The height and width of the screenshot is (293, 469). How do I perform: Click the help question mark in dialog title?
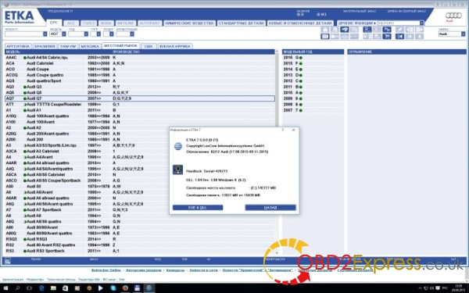[283, 130]
